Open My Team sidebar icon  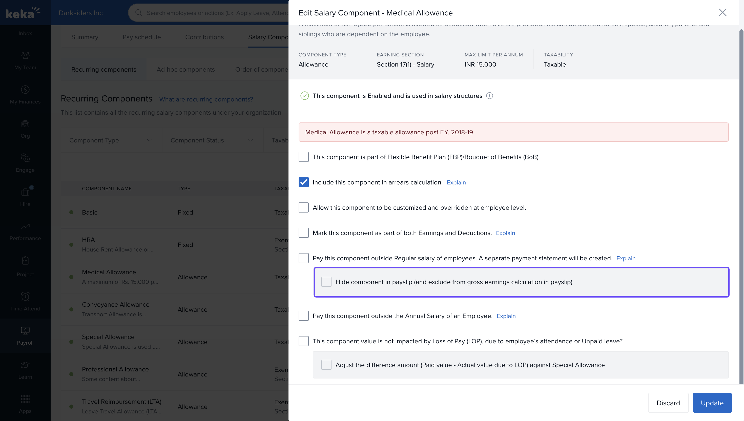click(25, 55)
